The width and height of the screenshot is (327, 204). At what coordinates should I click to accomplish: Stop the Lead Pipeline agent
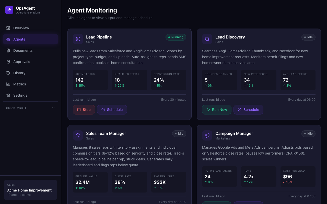pos(84,109)
